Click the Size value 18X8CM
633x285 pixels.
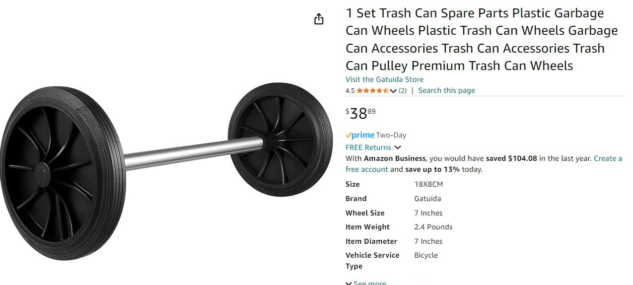click(x=428, y=184)
